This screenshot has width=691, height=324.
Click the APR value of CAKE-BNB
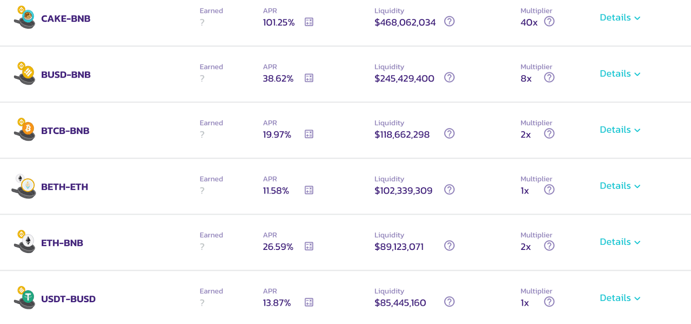coord(279,23)
